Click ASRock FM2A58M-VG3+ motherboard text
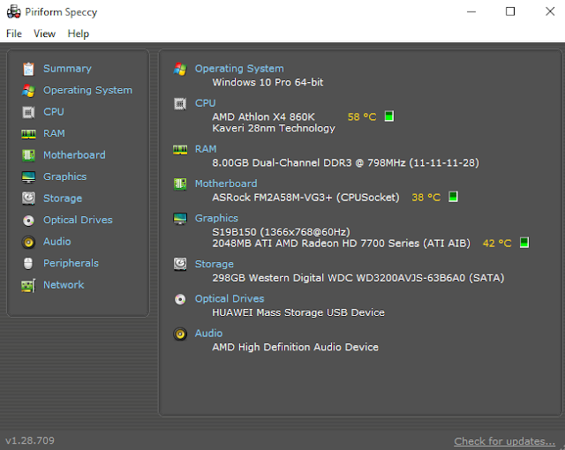 [x=306, y=198]
